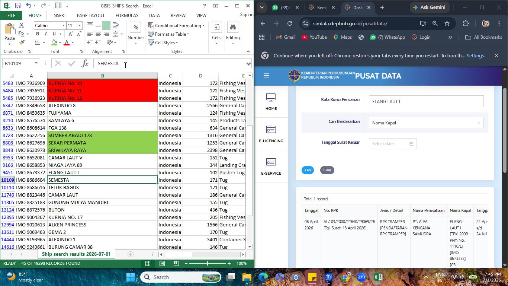Toggle bottom align in the Alignment group
Viewport: 508px width, 286px height.
[x=106, y=25]
